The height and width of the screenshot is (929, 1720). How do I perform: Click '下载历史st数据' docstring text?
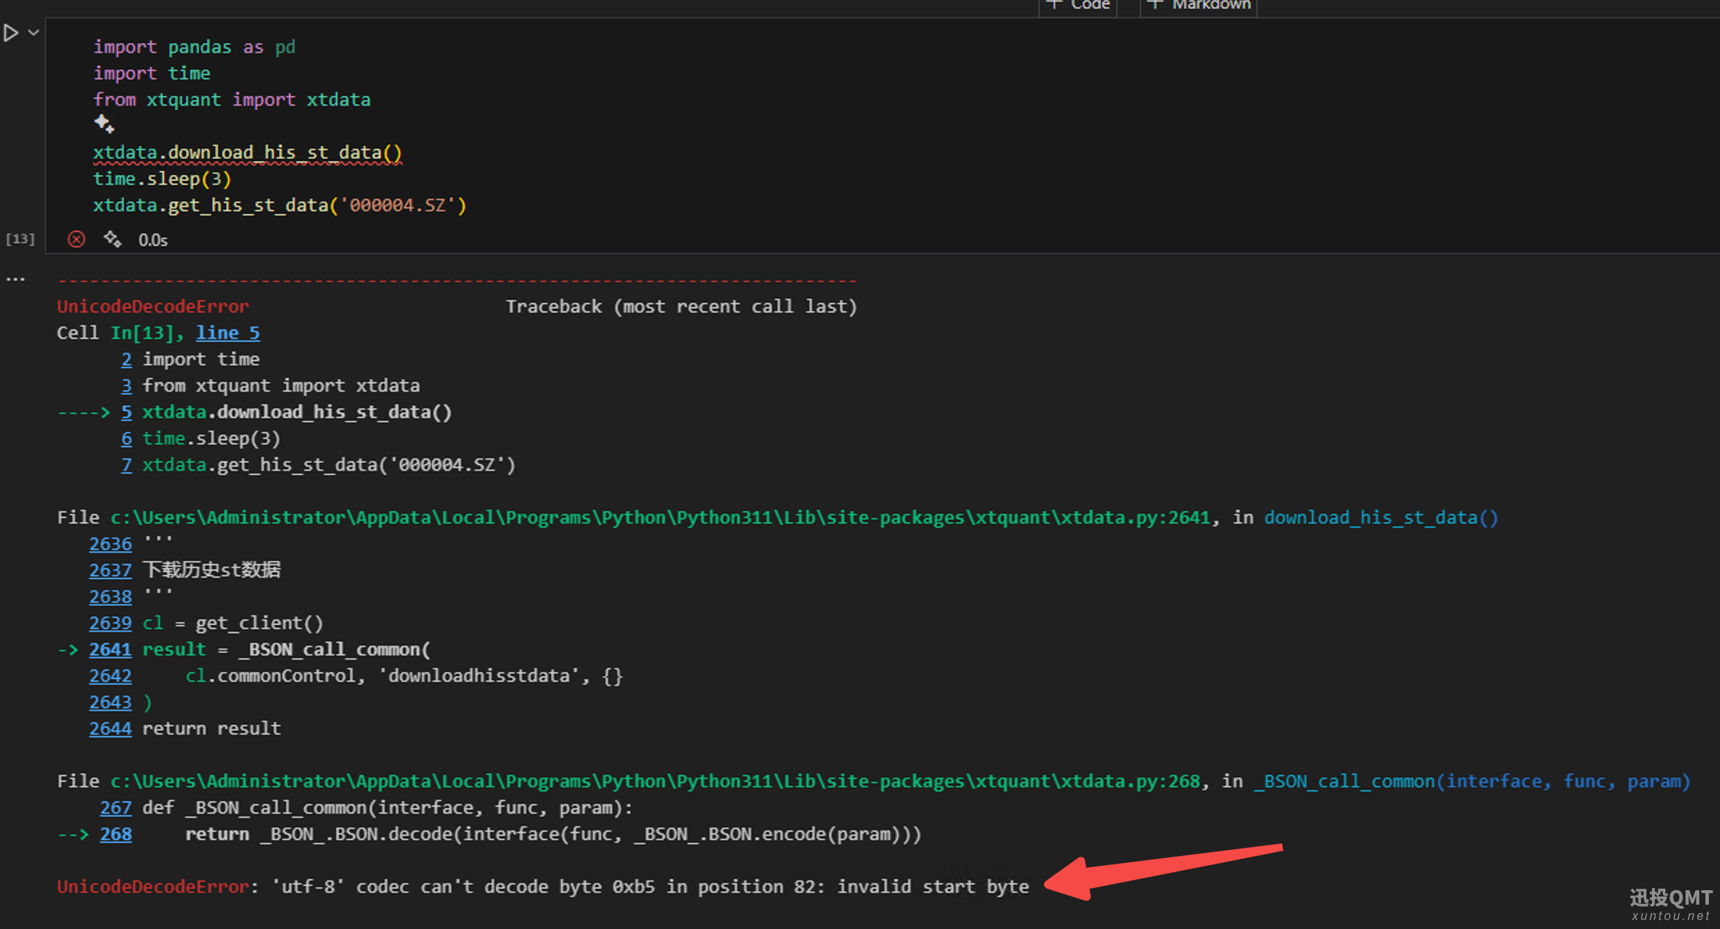(212, 570)
